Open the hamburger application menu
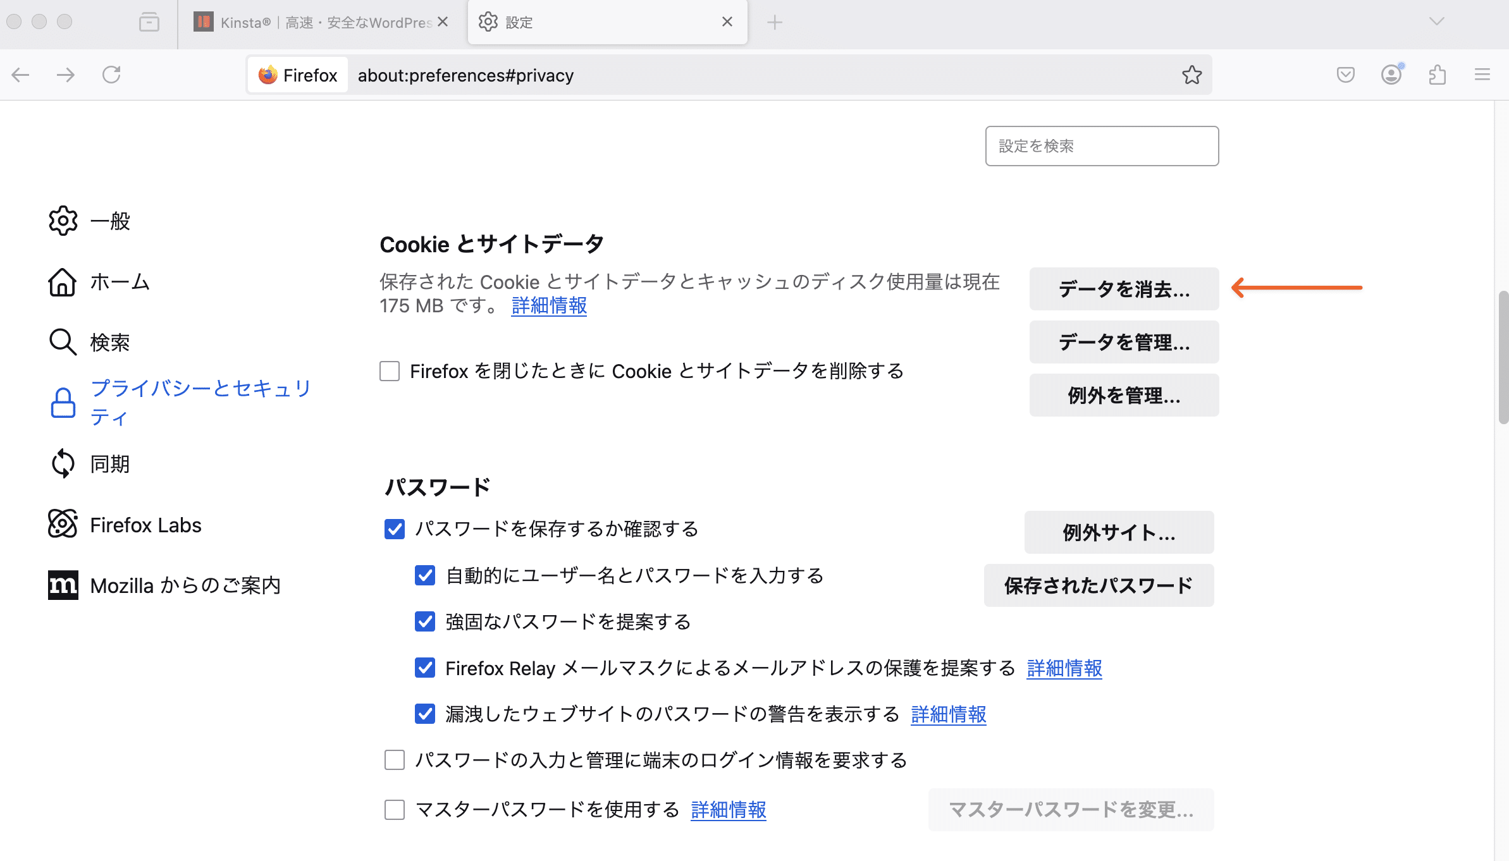The height and width of the screenshot is (861, 1509). (1482, 75)
